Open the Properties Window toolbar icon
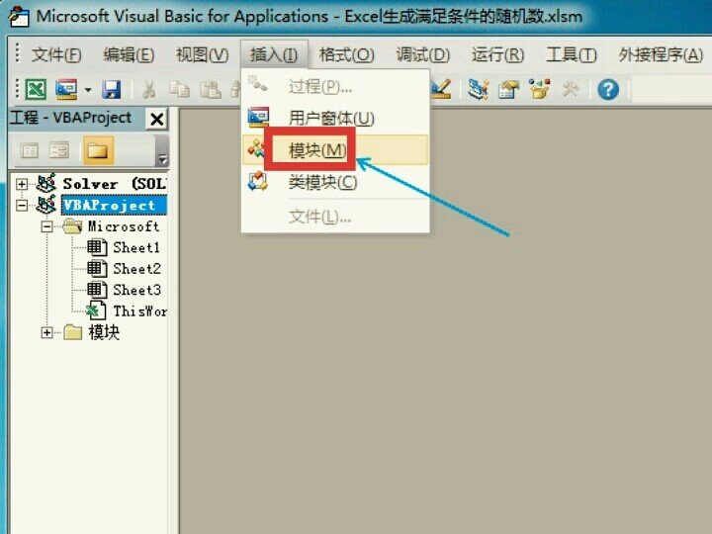The image size is (712, 534). coord(508,90)
